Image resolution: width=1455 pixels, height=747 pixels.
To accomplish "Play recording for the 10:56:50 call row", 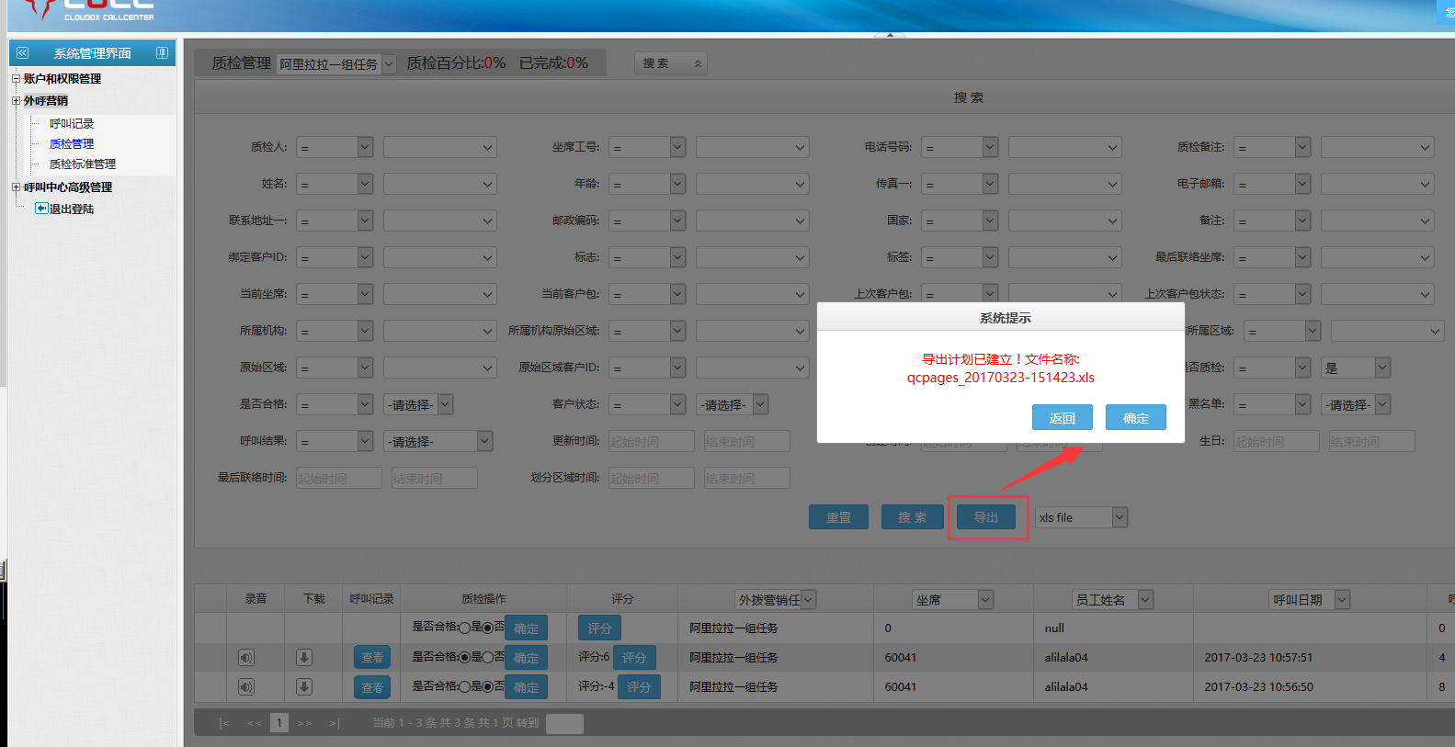I will pyautogui.click(x=246, y=687).
